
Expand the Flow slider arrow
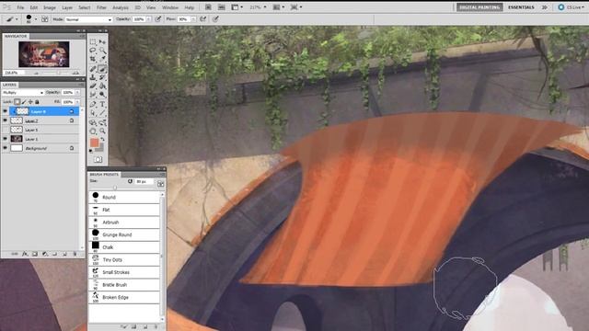click(193, 19)
